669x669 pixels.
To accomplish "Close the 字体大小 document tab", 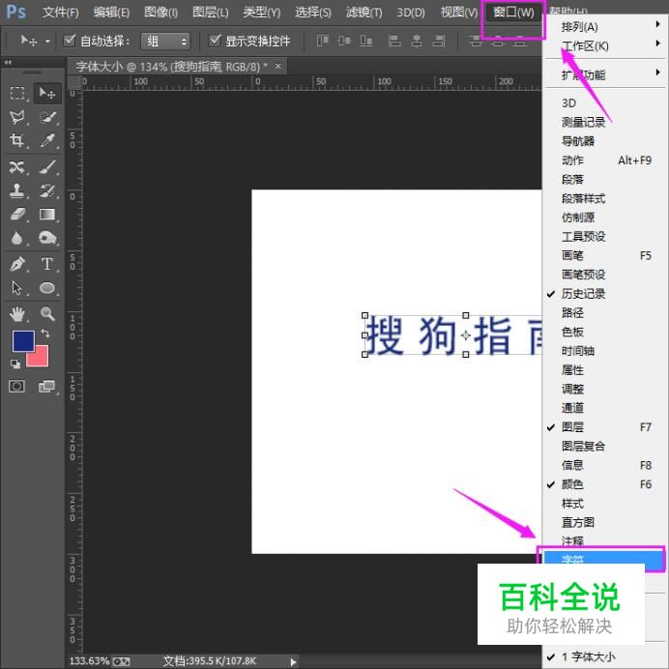I will click(278, 66).
